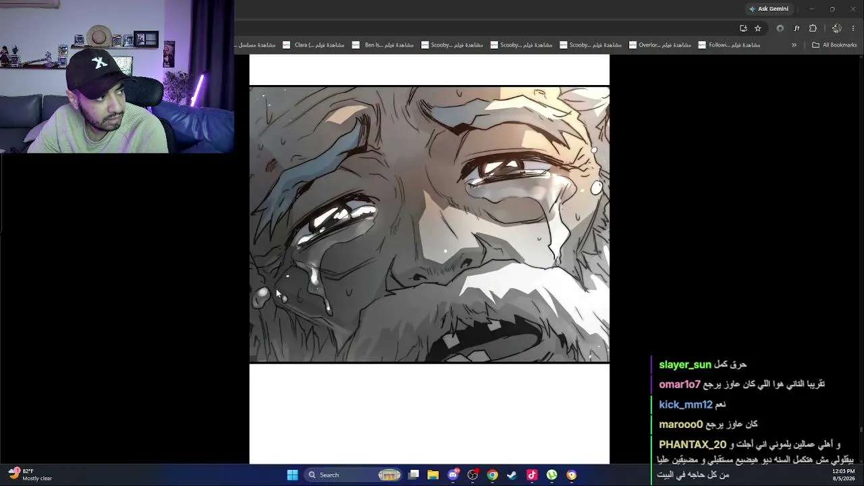Open the install/cast icon in address bar
Screen dimensions: 864x486
coord(743,28)
